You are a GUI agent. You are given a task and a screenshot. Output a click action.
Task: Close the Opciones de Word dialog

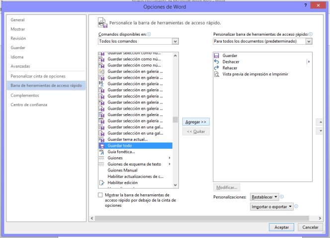318,5
